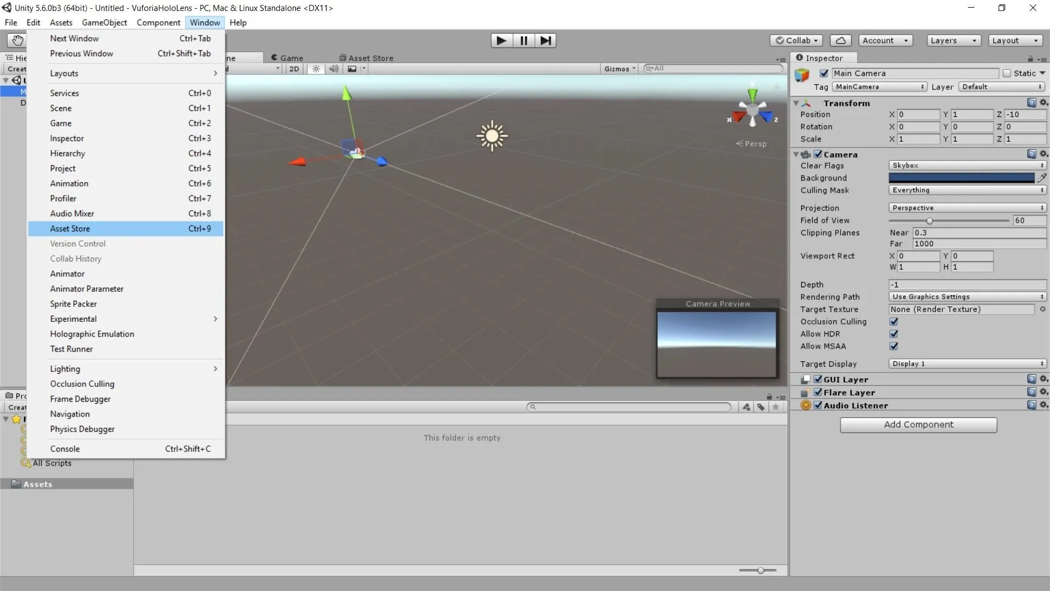Toggle scene lighting sun icon
This screenshot has height=591, width=1050.
click(316, 69)
